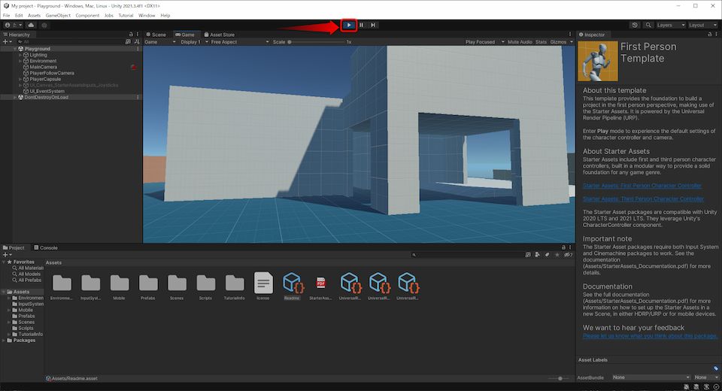Open the undo history icon

pos(635,25)
